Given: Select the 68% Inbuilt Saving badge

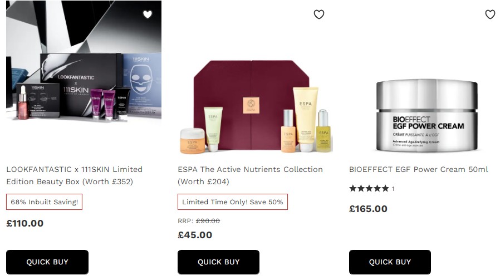Looking at the screenshot, I should [44, 202].
